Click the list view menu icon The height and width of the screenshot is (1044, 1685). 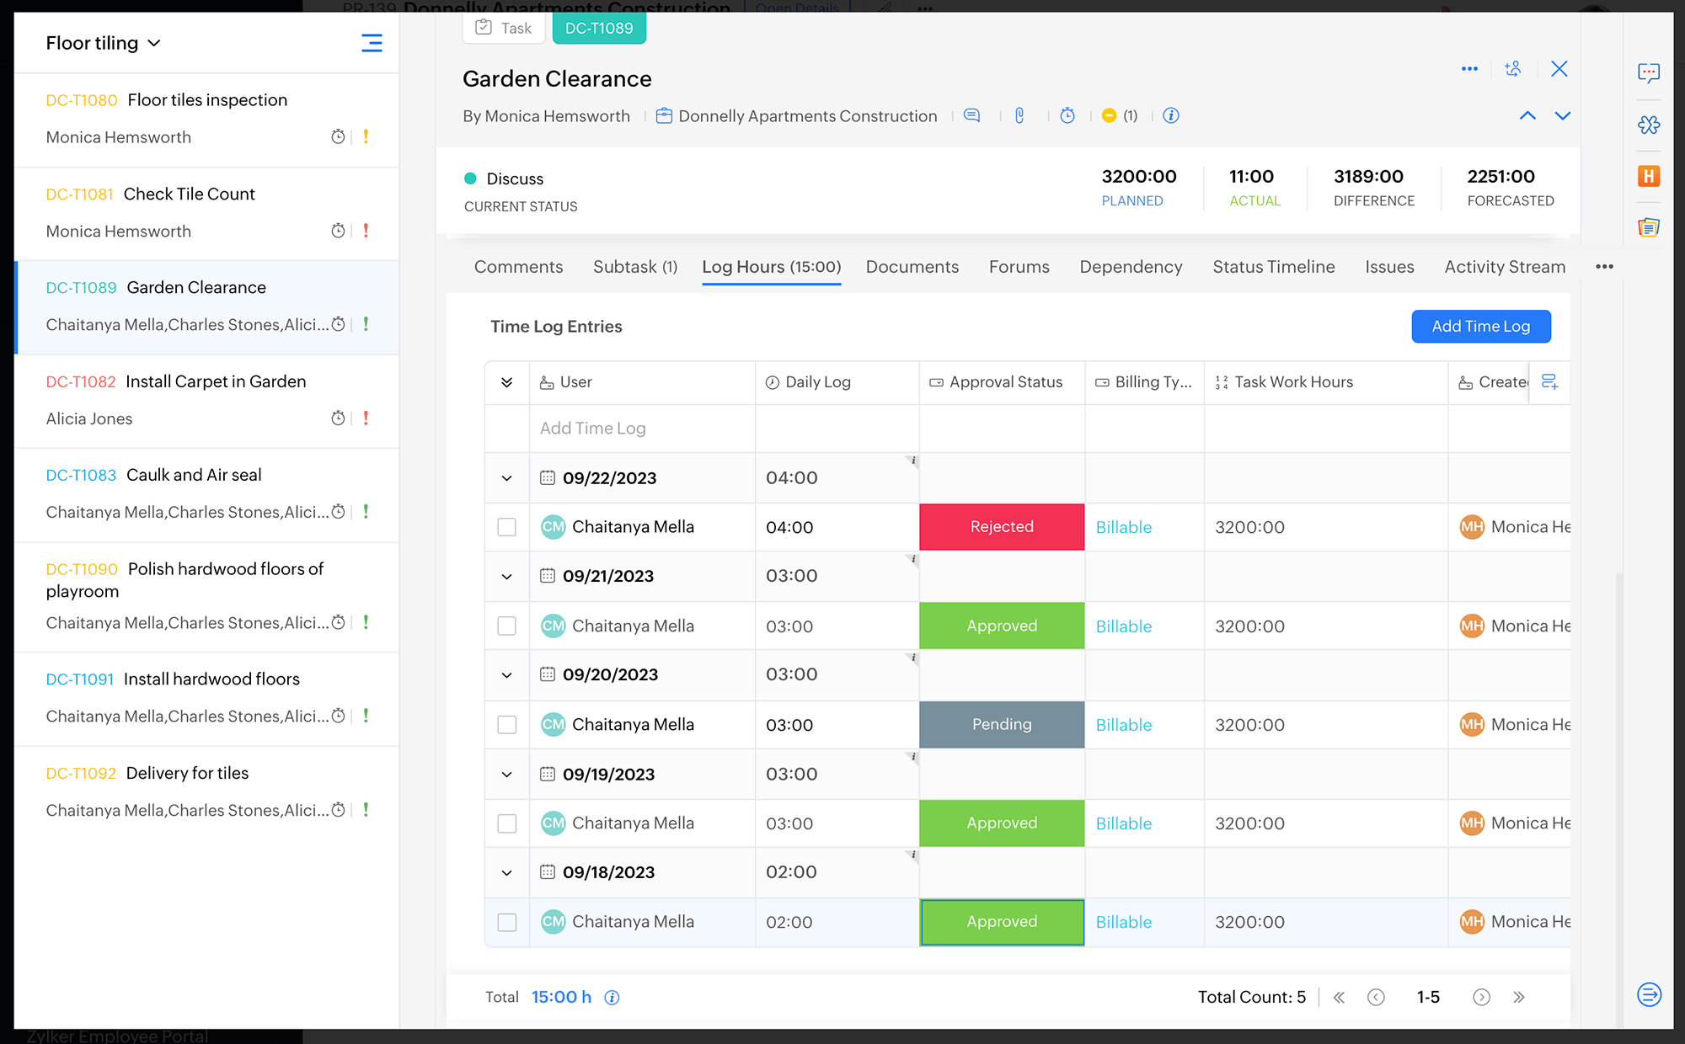[372, 43]
